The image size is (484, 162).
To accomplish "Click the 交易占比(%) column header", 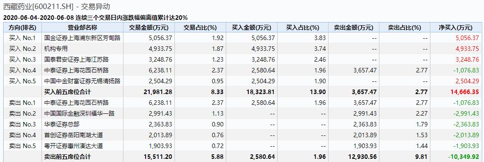I will tap(201, 27).
